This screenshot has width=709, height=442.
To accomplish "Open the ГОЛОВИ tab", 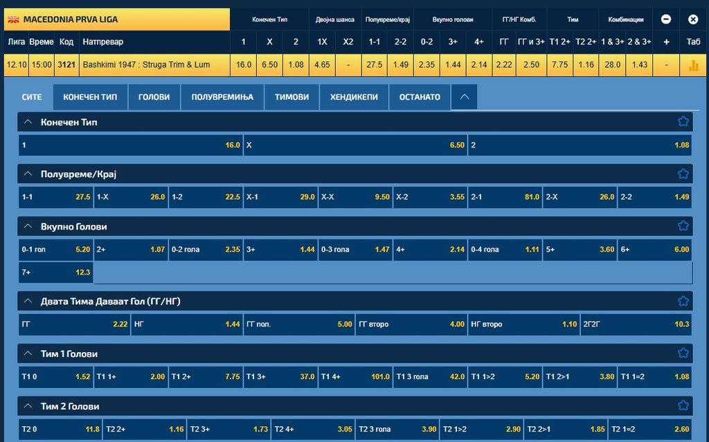I will 154,97.
